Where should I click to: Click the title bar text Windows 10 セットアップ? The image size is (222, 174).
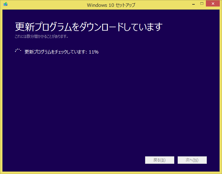(111, 5)
